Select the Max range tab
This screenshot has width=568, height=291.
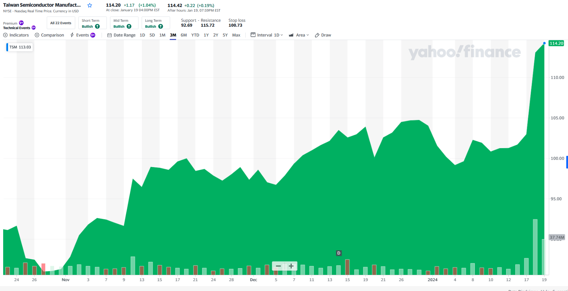[x=236, y=35]
